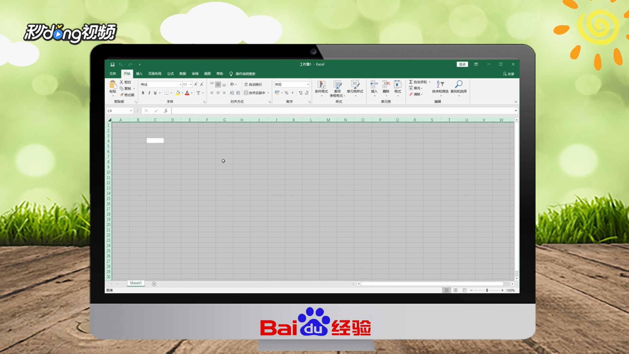Open the fill color dropdown arrow

pos(182,93)
